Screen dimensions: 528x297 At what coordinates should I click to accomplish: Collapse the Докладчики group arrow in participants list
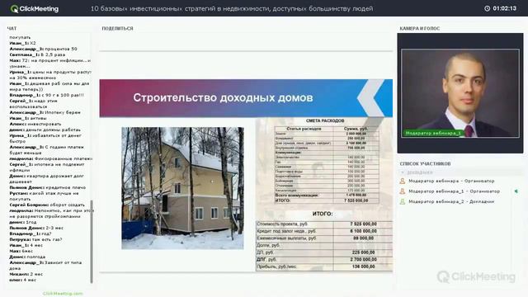tap(402, 172)
